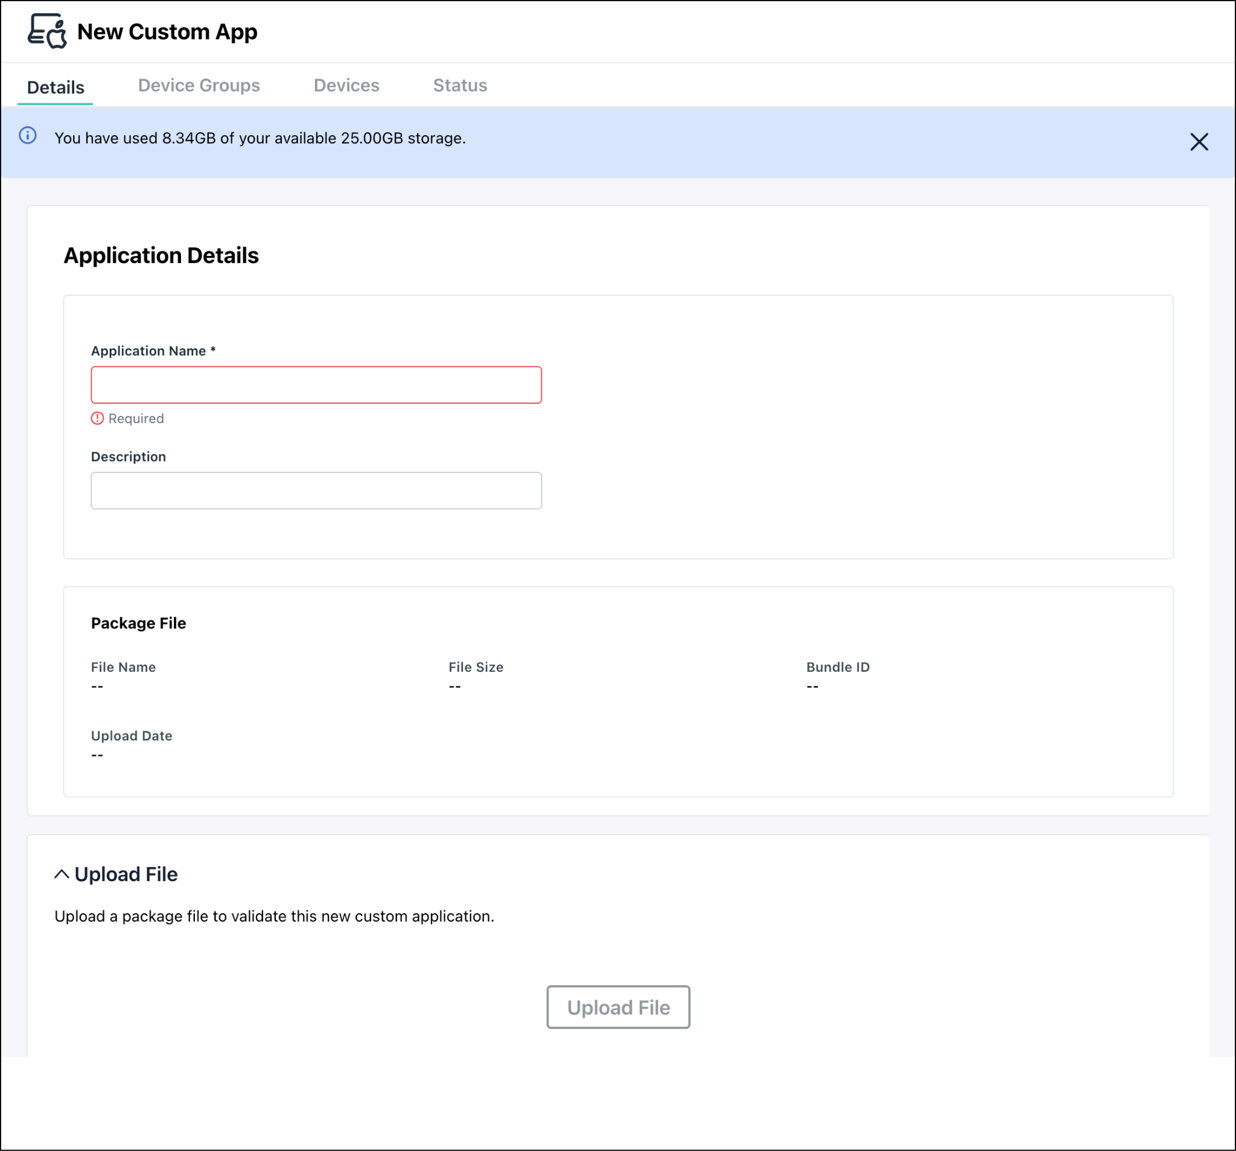The image size is (1236, 1151).
Task: Click the Upload Date label
Action: pos(132,736)
